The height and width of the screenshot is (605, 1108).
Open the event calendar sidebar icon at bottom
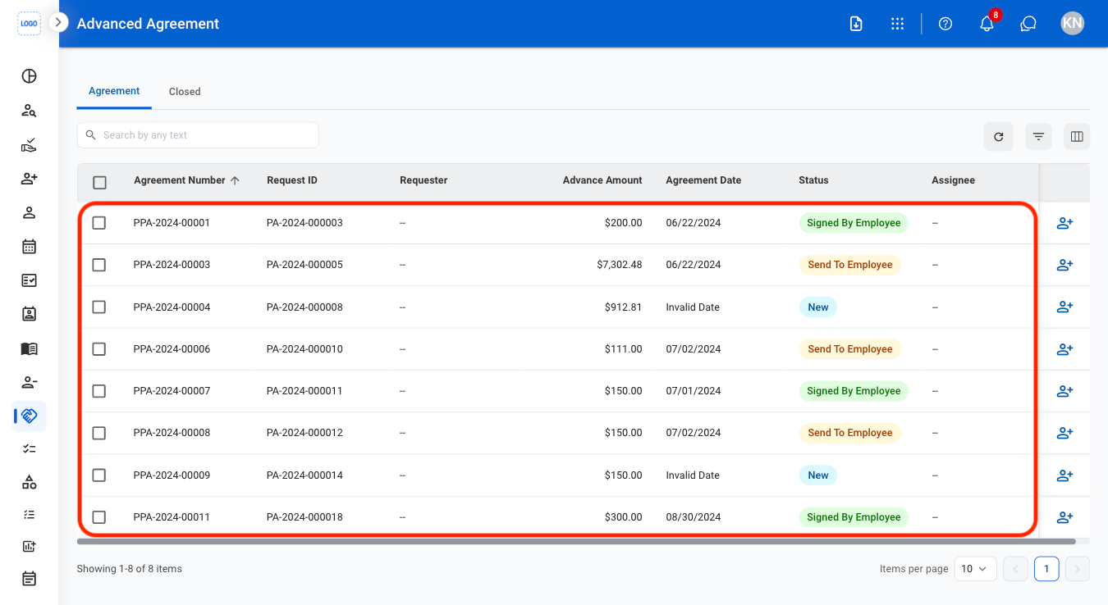click(x=29, y=579)
